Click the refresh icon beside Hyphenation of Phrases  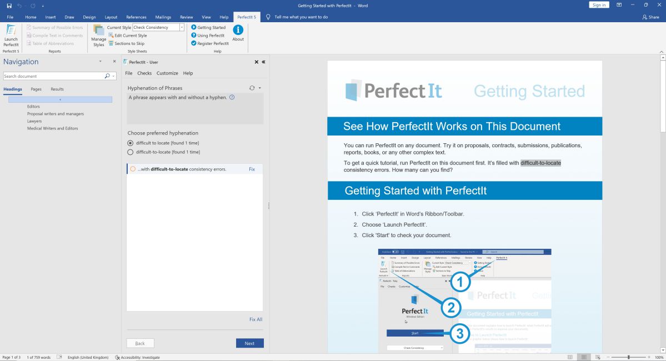(252, 88)
